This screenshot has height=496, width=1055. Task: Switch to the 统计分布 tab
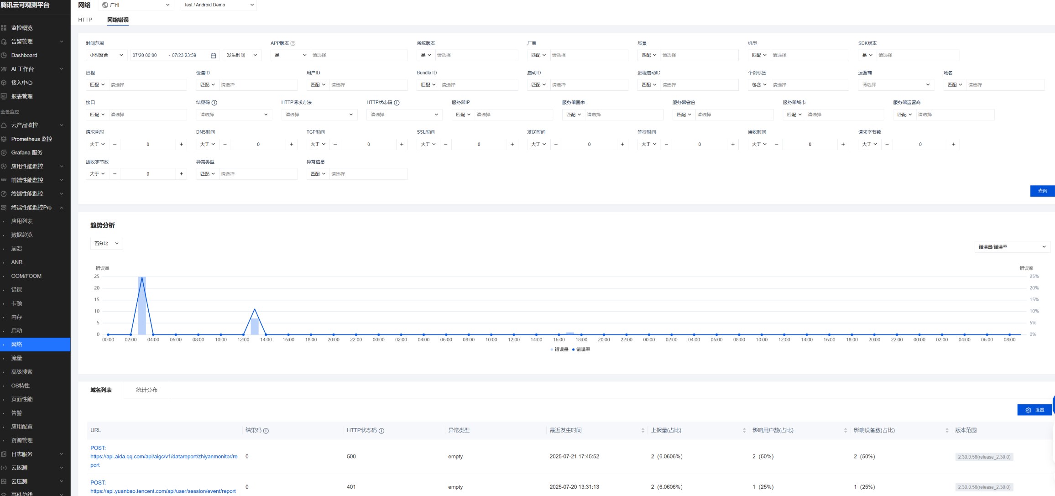[146, 390]
